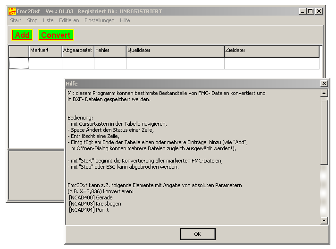
Task: Open the Hilfe menu in menu bar
Action: (x=125, y=20)
